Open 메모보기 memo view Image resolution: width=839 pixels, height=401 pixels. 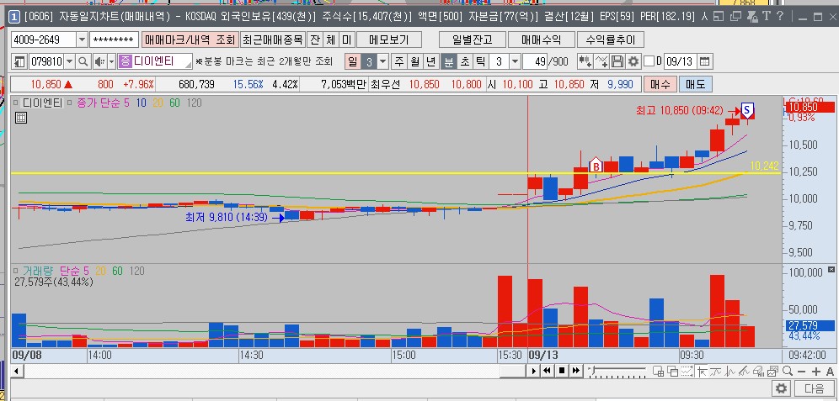point(389,40)
